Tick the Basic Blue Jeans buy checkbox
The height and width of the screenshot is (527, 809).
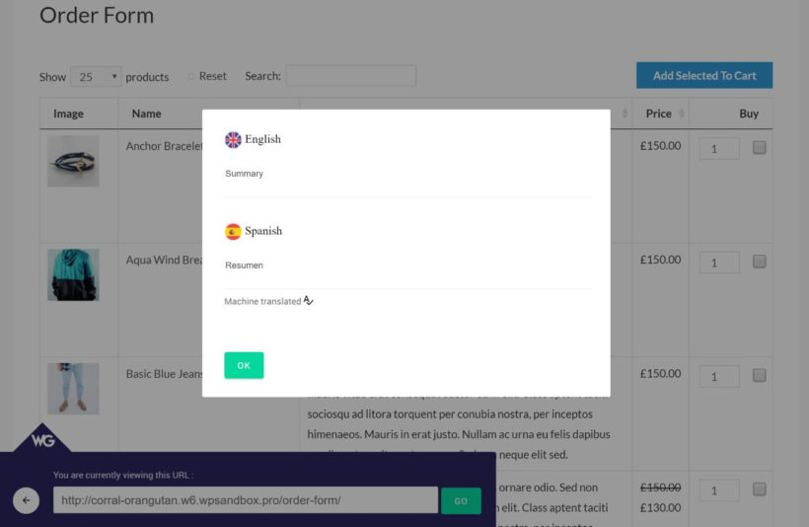click(x=759, y=375)
